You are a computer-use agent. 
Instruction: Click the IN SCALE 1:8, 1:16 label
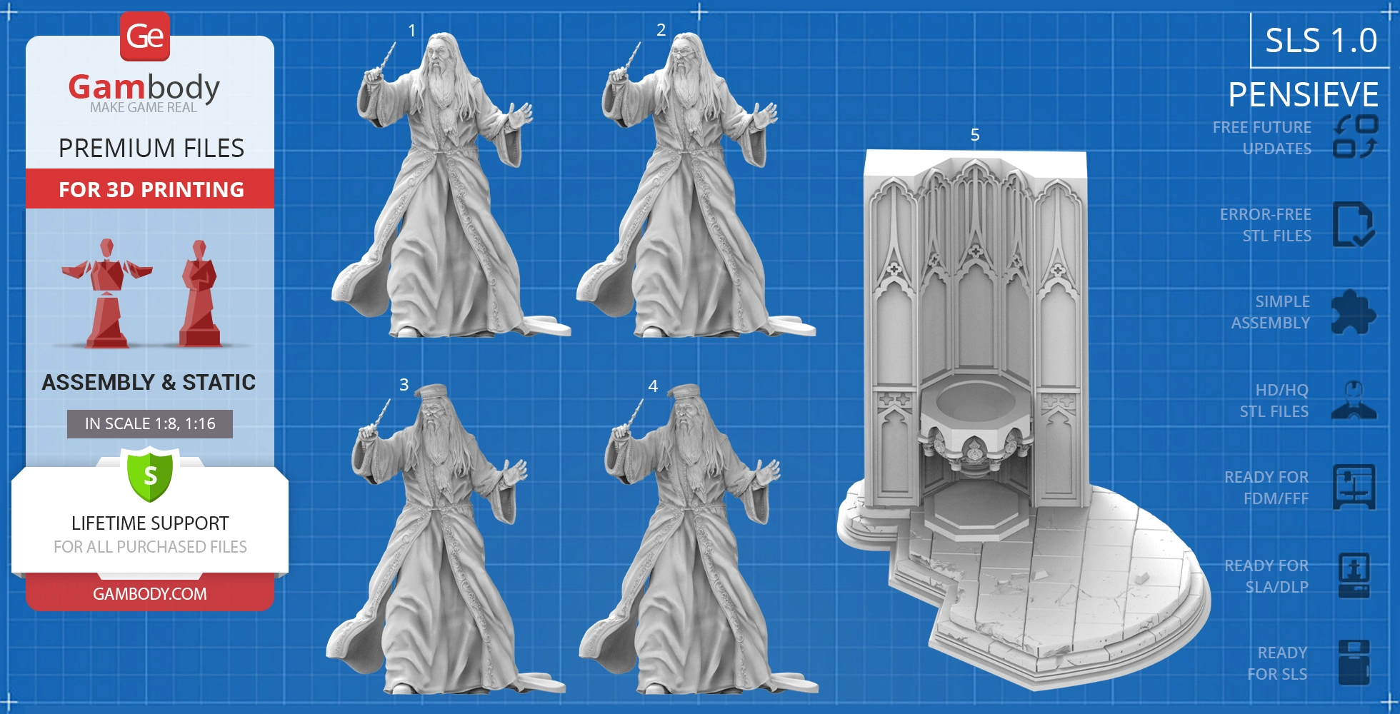(x=150, y=423)
